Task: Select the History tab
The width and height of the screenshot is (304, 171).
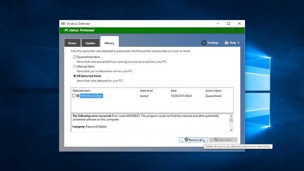Action: [109, 42]
